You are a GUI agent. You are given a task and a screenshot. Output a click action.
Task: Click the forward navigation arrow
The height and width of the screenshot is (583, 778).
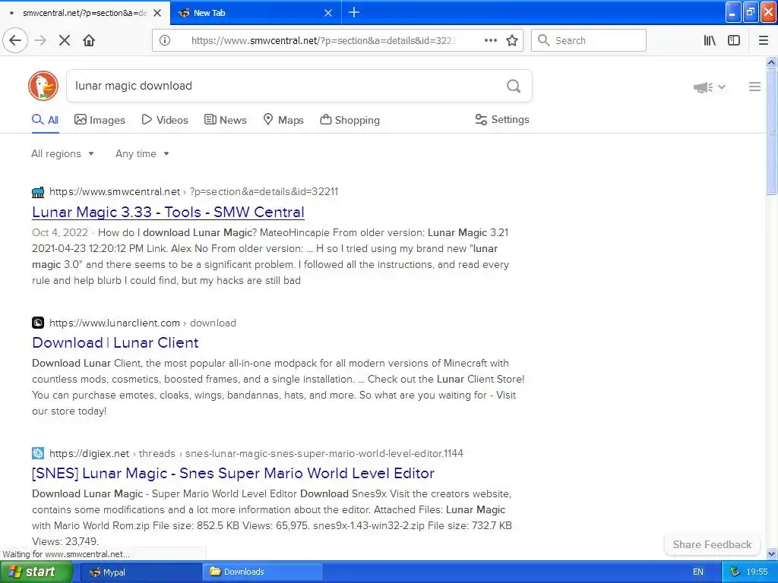[40, 40]
